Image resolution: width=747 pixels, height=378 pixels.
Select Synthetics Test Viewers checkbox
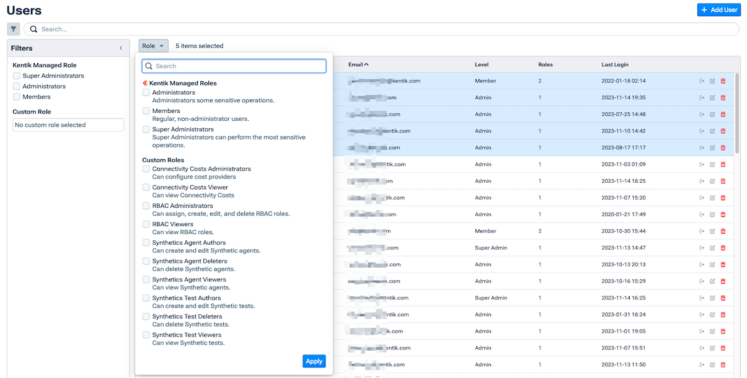click(146, 335)
